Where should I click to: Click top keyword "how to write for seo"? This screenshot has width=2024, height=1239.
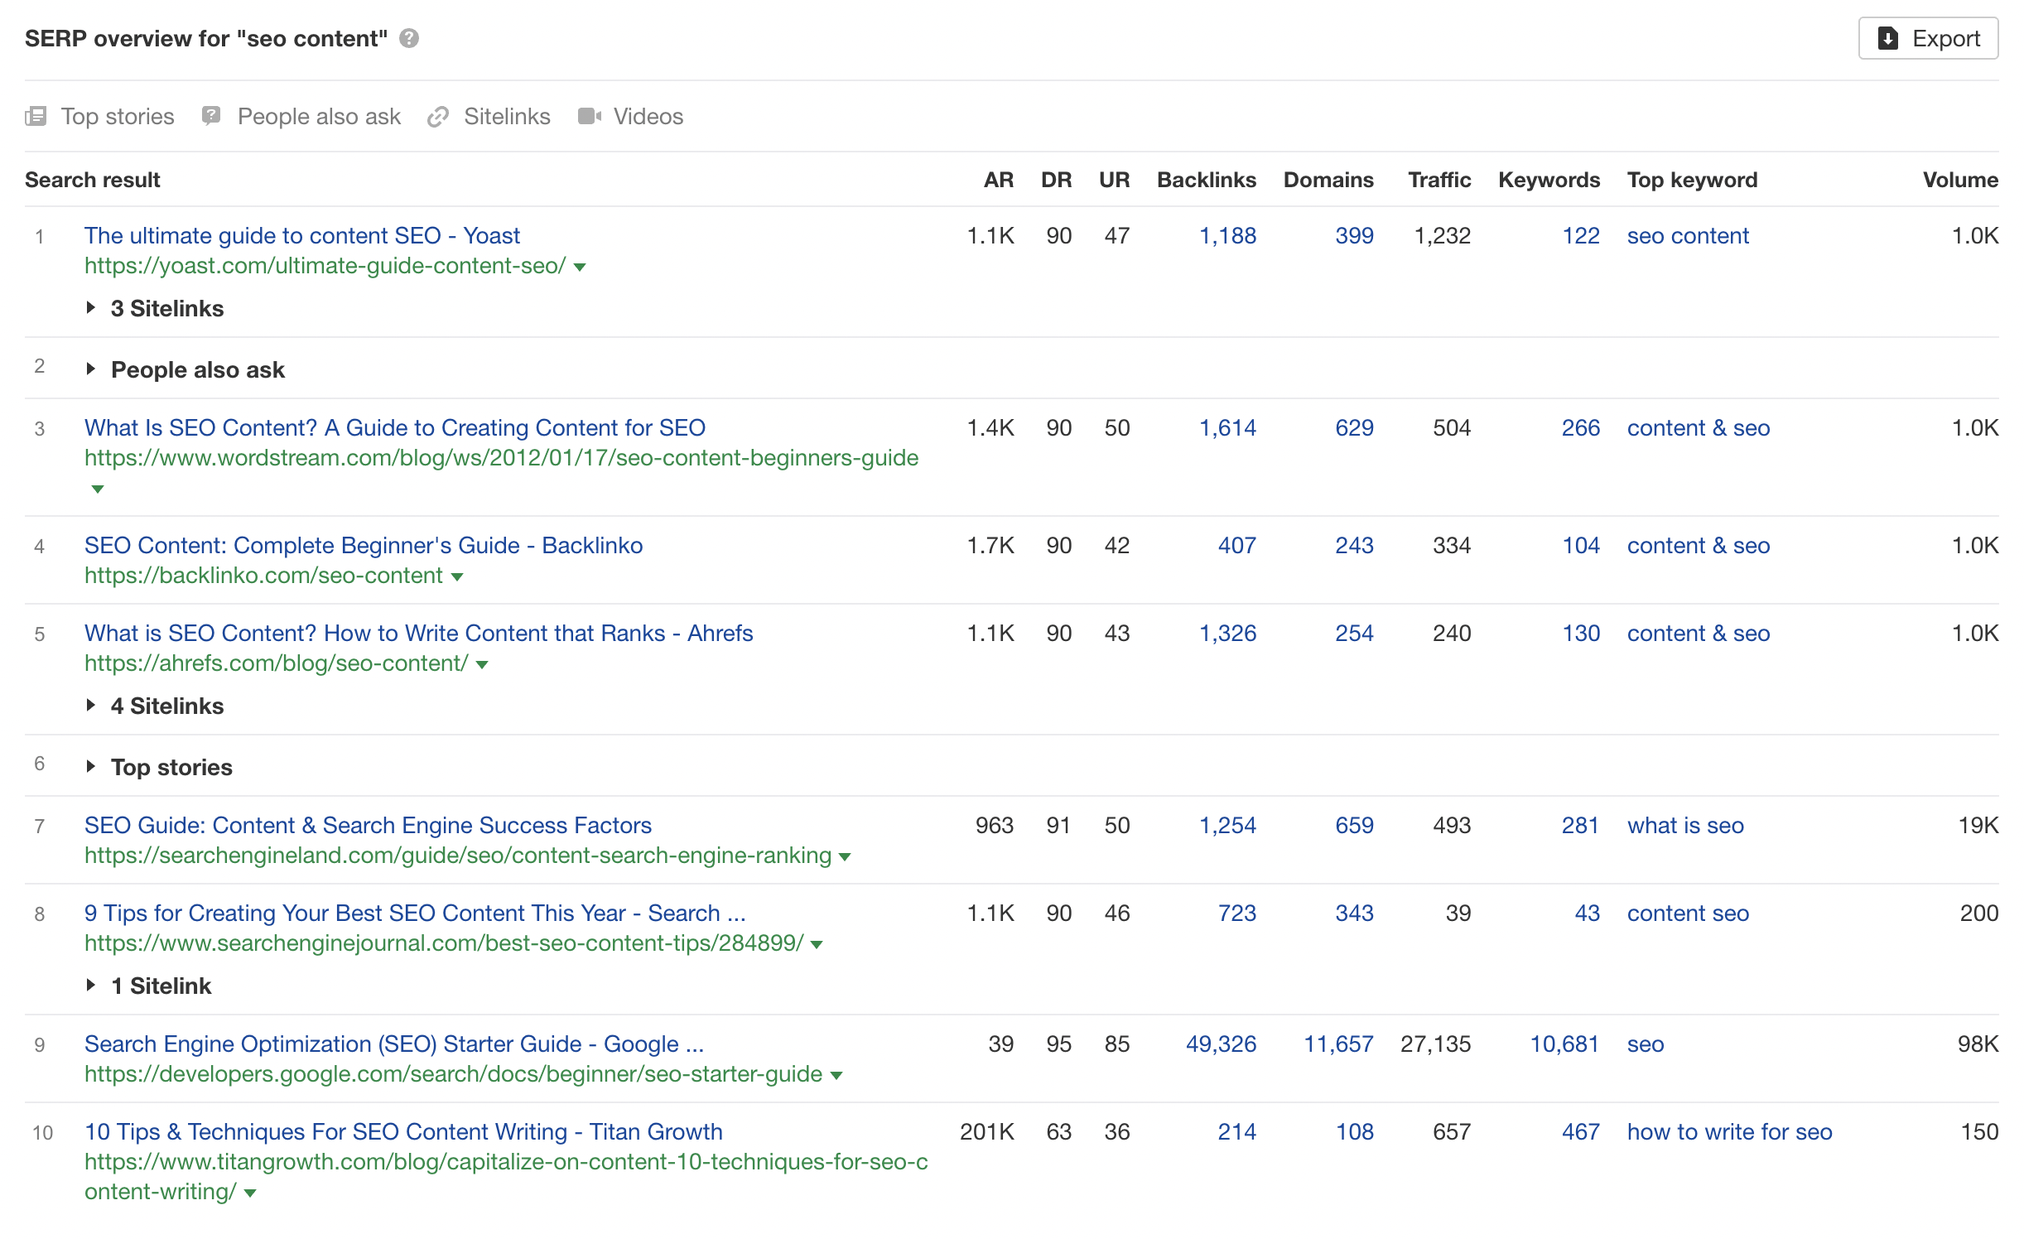pos(1729,1131)
